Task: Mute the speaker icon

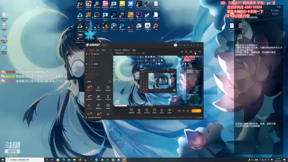Action: click(169, 110)
